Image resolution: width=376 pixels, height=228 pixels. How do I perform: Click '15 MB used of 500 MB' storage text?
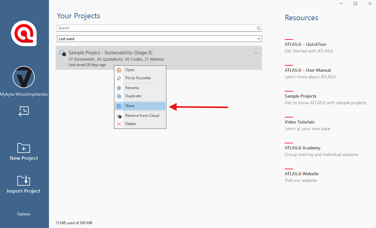(74, 223)
